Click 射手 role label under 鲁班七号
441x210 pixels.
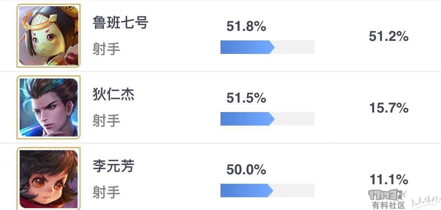click(106, 49)
